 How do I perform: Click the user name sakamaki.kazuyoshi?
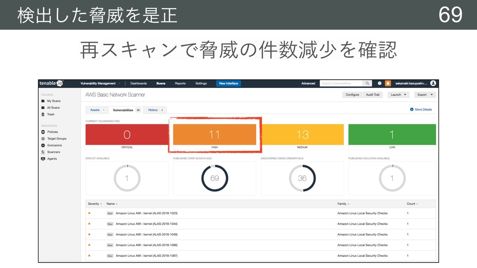coord(411,83)
